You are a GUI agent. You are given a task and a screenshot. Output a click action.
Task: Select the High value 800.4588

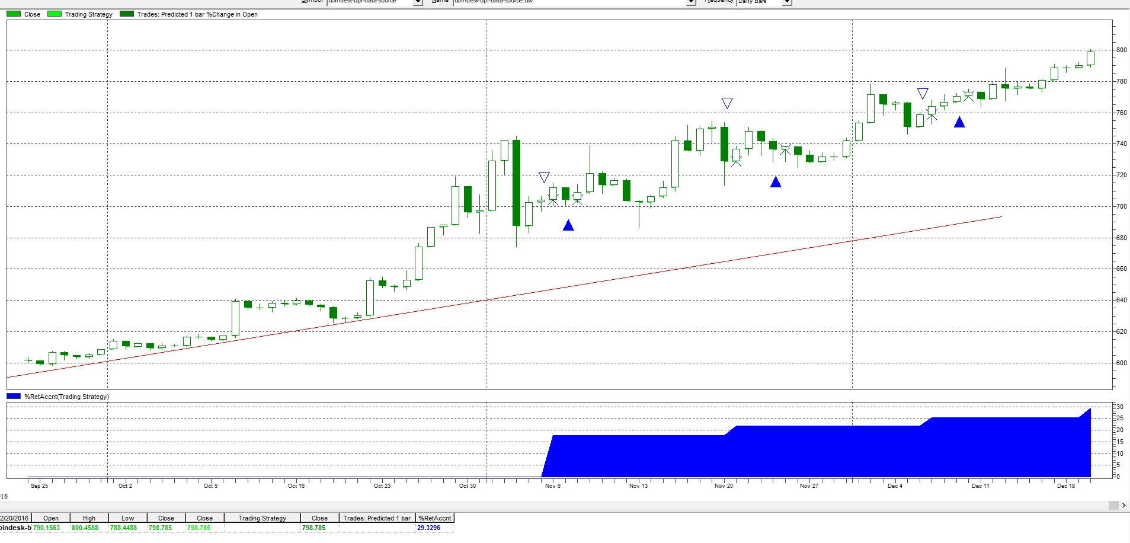(85, 528)
